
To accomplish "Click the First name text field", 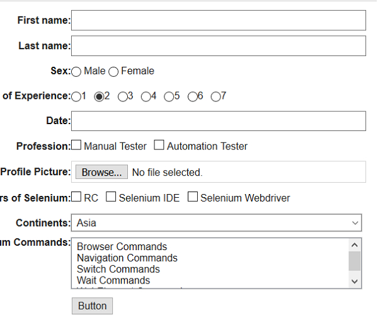I will pyautogui.click(x=218, y=21).
